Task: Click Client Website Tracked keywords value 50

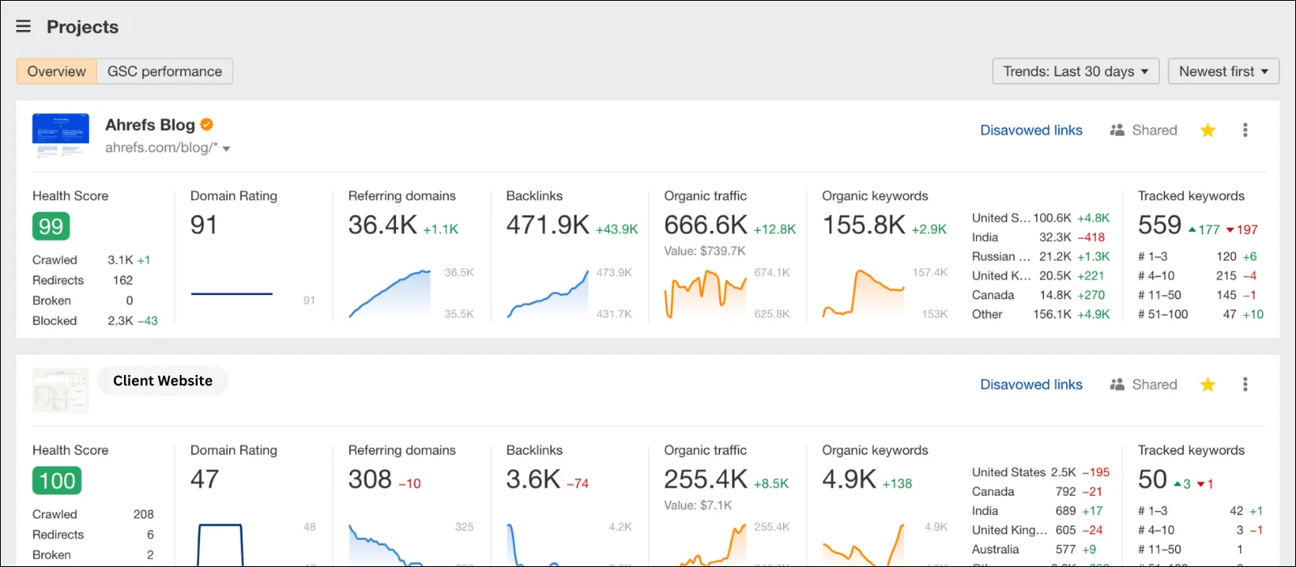Action: pyautogui.click(x=1153, y=479)
